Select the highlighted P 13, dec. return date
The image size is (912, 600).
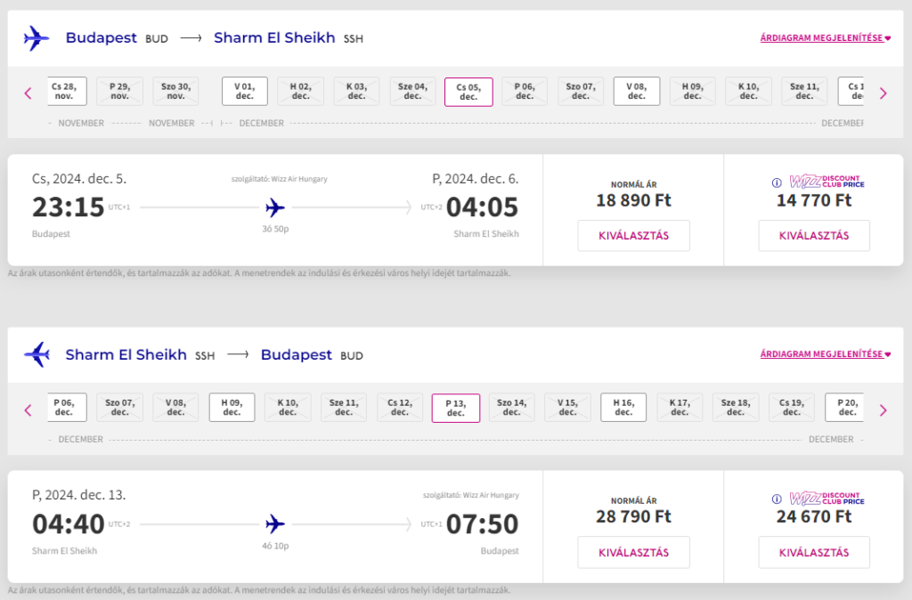[x=456, y=408]
